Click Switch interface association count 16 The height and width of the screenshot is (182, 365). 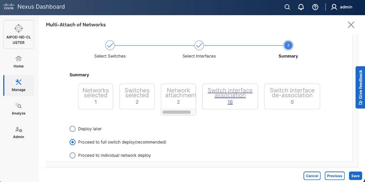230,102
